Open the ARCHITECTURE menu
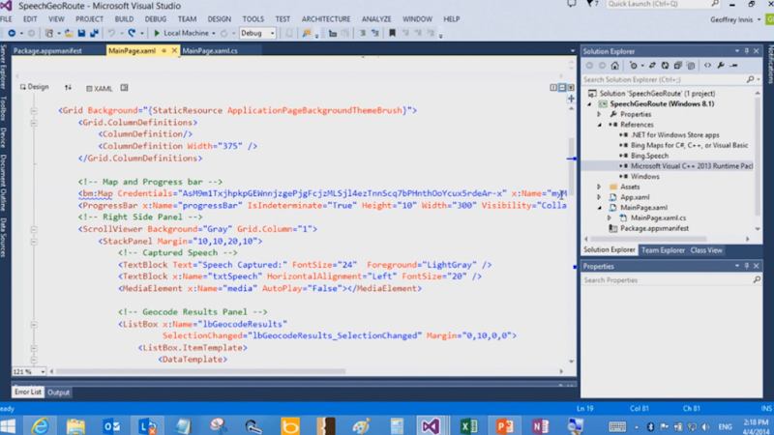Image resolution: width=774 pixels, height=435 pixels. pyautogui.click(x=326, y=19)
